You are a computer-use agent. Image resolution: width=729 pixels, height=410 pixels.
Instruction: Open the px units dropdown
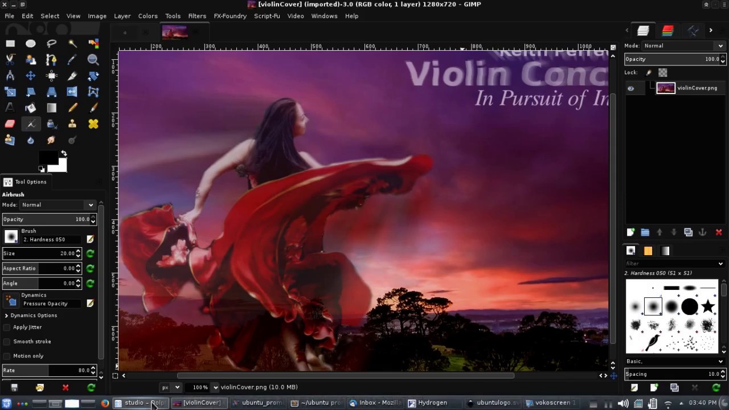point(170,387)
